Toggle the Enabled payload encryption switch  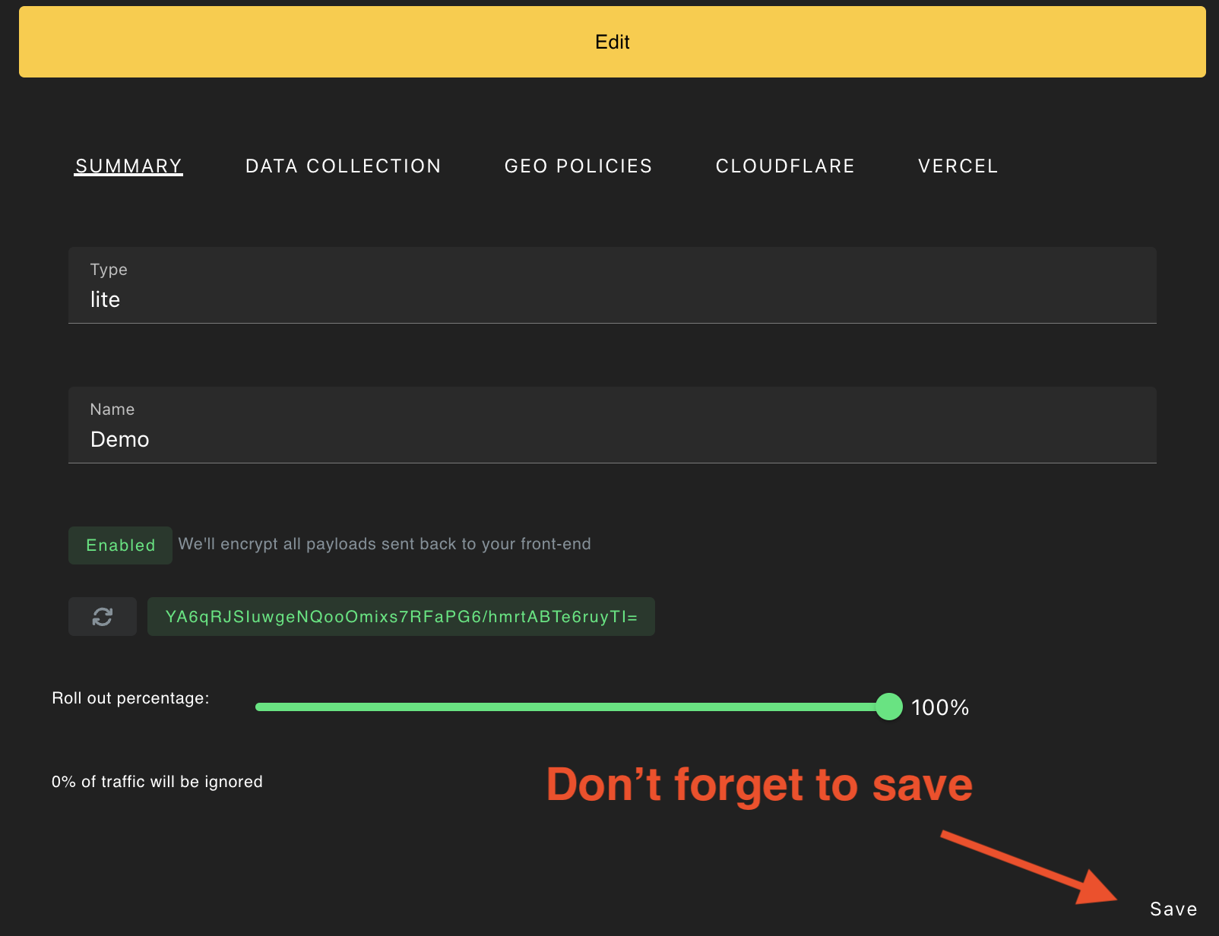point(120,545)
